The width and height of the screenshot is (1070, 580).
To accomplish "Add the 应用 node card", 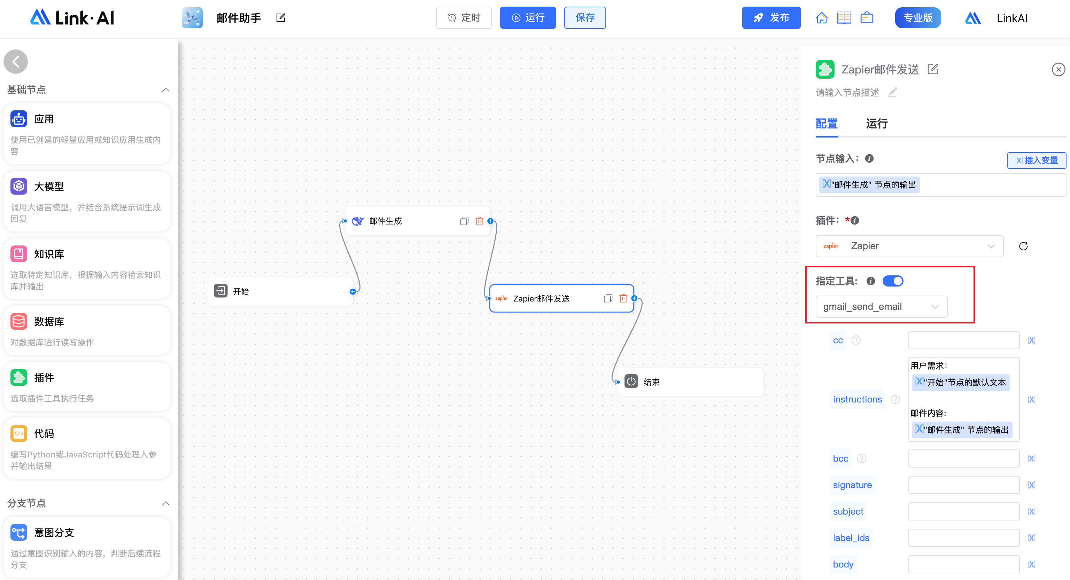I will (87, 134).
